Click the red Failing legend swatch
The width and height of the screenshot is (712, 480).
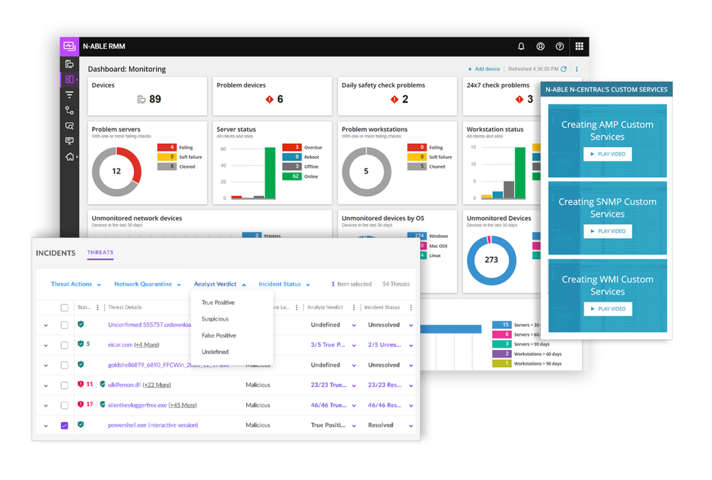click(x=167, y=147)
